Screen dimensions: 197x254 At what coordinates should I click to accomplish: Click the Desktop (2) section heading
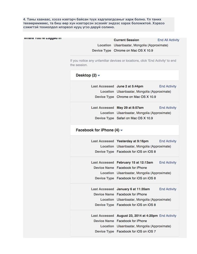pyautogui.click(x=86, y=75)
